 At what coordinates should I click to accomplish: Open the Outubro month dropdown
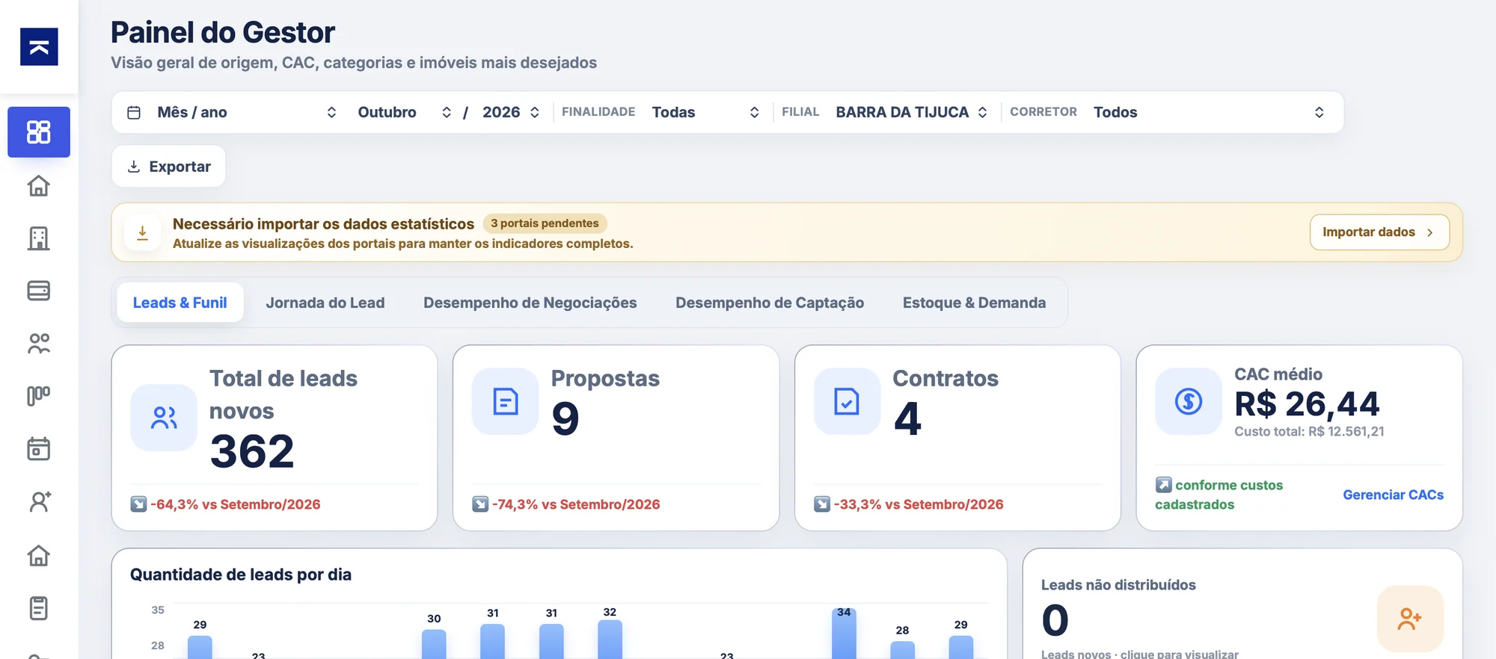[405, 112]
